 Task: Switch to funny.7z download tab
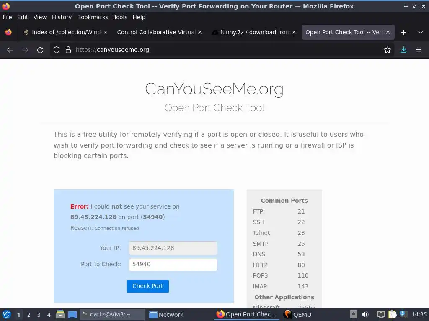pos(254,33)
